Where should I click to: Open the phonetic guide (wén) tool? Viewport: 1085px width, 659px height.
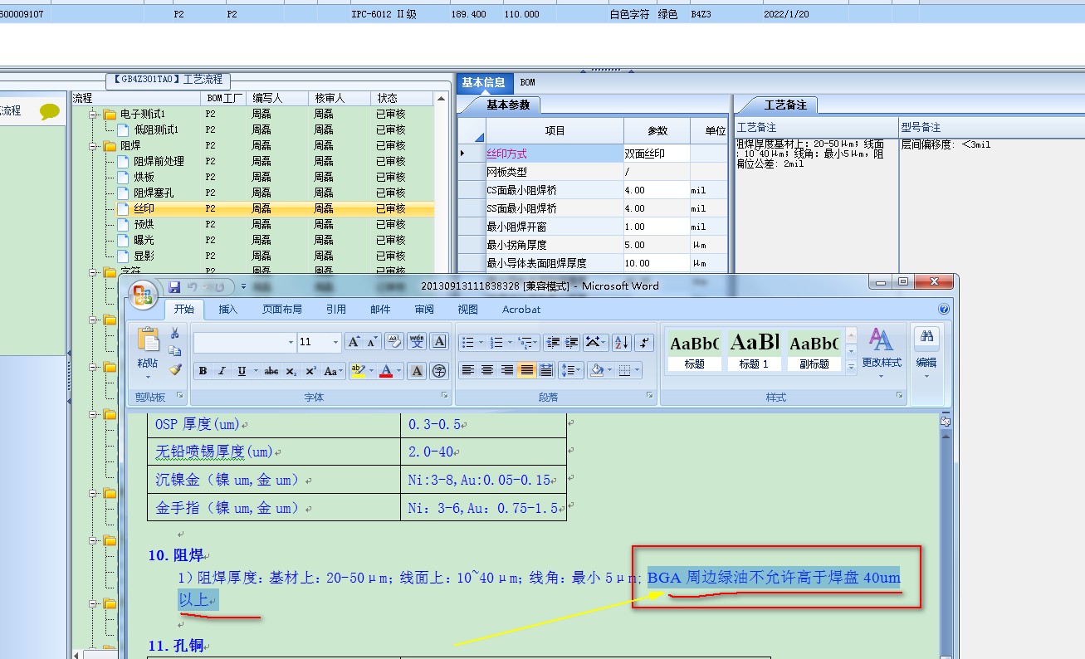pos(417,342)
